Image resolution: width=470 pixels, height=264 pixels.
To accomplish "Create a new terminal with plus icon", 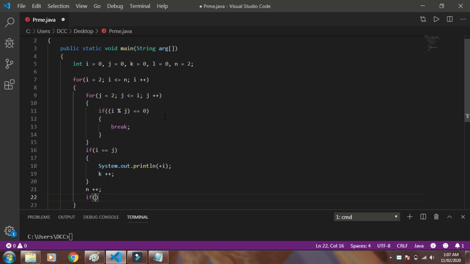I will [410, 217].
